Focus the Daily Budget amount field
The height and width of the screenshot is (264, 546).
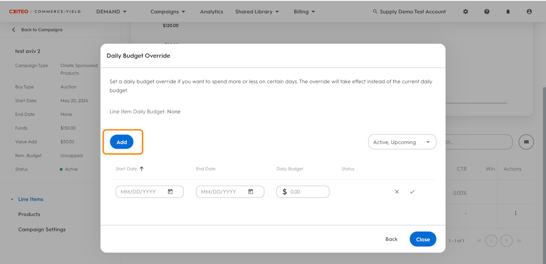[307, 192]
